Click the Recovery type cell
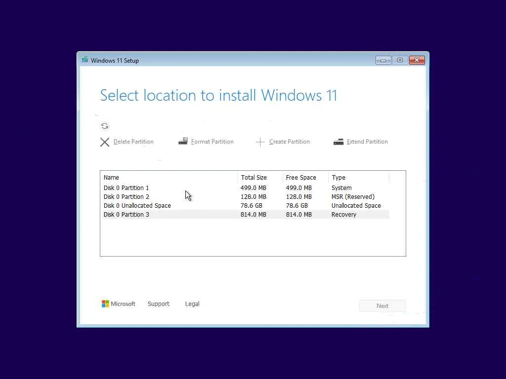Image resolution: width=506 pixels, height=379 pixels. coord(344,215)
